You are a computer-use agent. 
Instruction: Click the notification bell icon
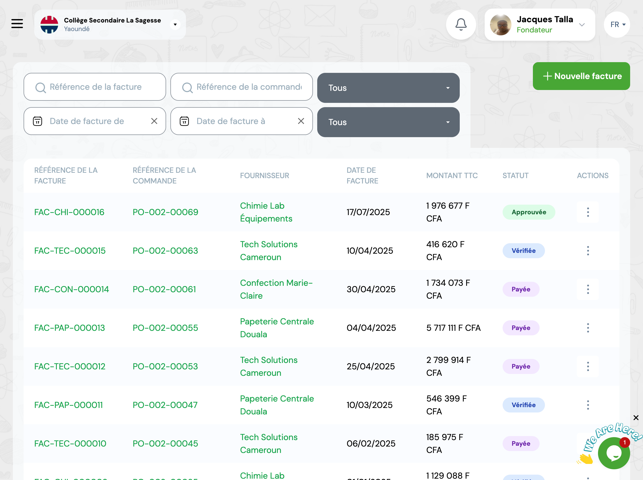tap(461, 24)
